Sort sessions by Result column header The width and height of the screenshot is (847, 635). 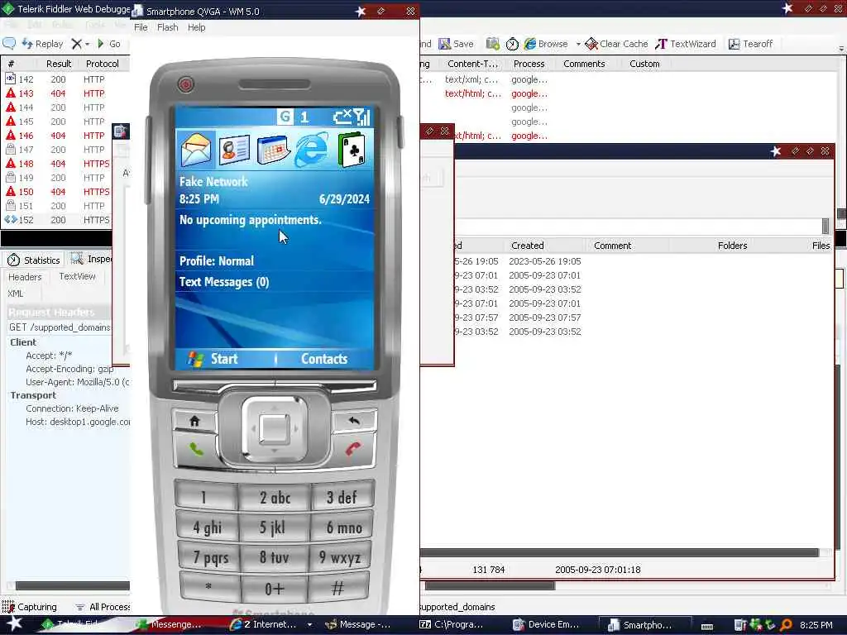pyautogui.click(x=59, y=64)
